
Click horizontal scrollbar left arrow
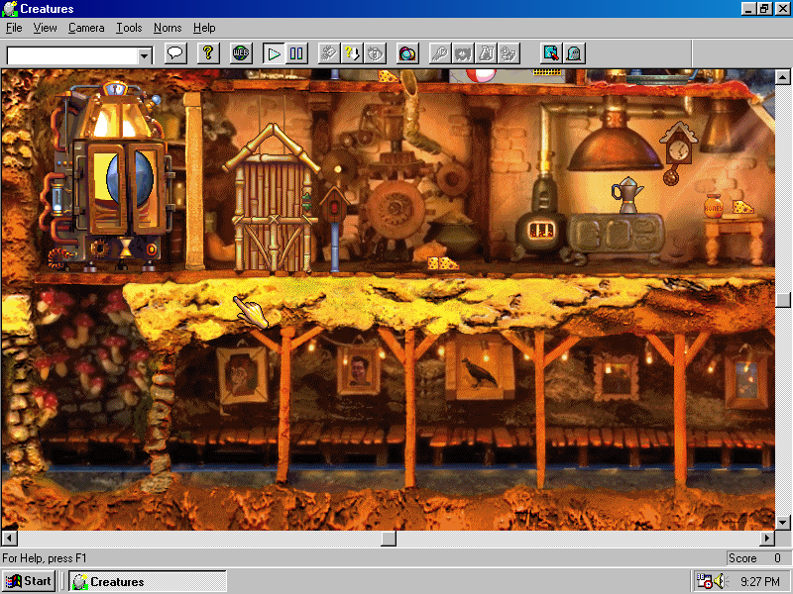click(9, 539)
